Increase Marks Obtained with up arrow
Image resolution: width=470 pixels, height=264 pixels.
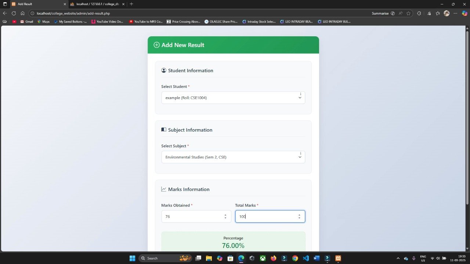pos(225,215)
